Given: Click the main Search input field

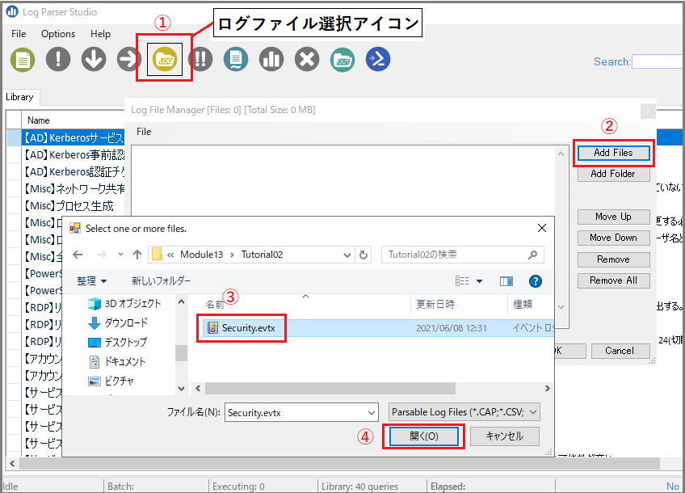Looking at the screenshot, I should (658, 61).
